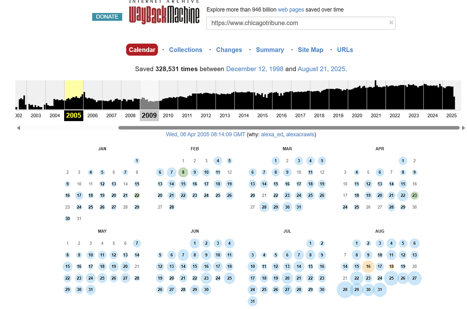Jump to year 2021 in the timeline
Image resolution: width=467 pixels, height=309 pixels.
[376, 116]
